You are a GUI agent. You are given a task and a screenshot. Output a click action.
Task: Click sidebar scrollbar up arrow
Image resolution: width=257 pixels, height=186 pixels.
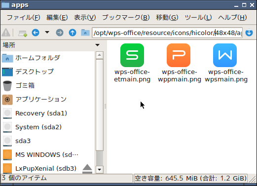tap(100, 55)
